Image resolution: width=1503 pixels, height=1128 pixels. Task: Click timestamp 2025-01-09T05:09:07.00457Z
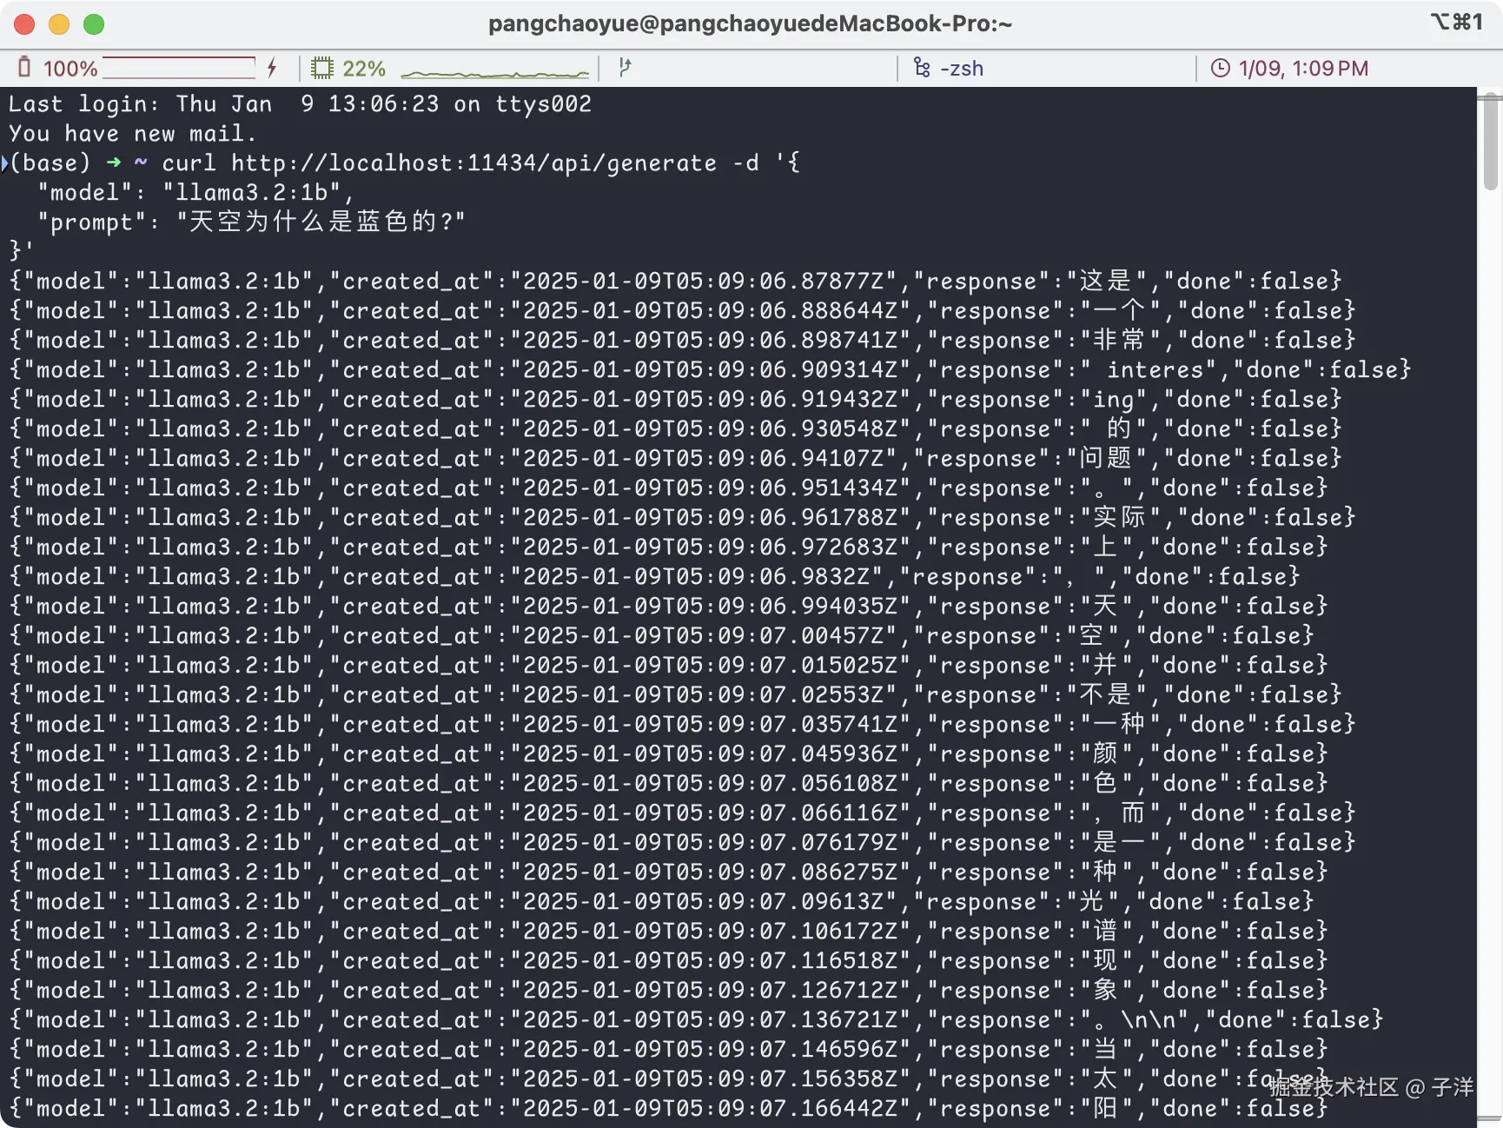click(x=703, y=635)
